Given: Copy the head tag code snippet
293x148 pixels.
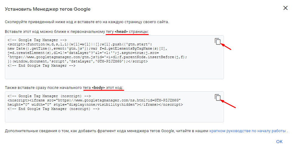Looking at the screenshot, I should (218, 42).
